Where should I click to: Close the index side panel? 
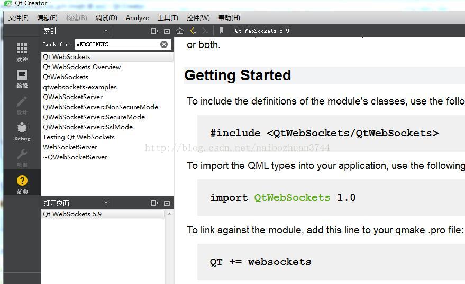167,31
